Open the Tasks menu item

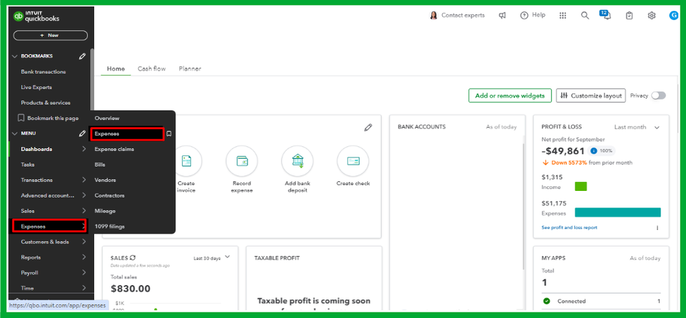click(x=27, y=164)
